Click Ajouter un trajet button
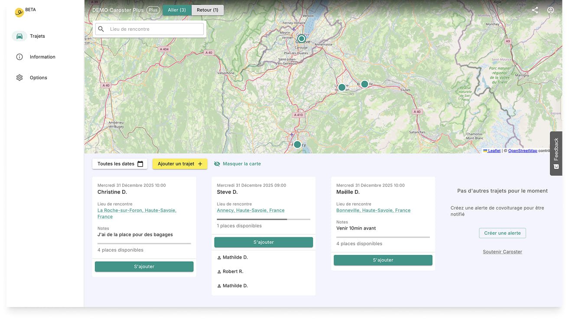 (x=180, y=164)
